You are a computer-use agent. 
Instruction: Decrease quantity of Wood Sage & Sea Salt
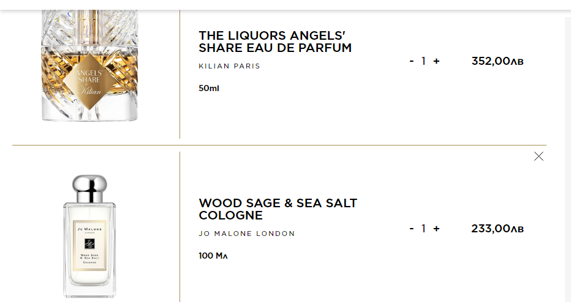412,229
